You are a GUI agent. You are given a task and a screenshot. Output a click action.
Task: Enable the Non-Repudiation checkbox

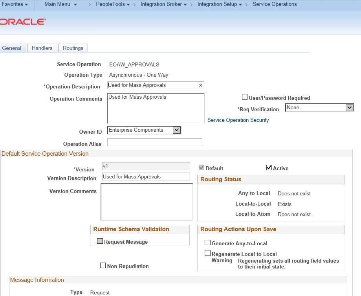coord(103,265)
